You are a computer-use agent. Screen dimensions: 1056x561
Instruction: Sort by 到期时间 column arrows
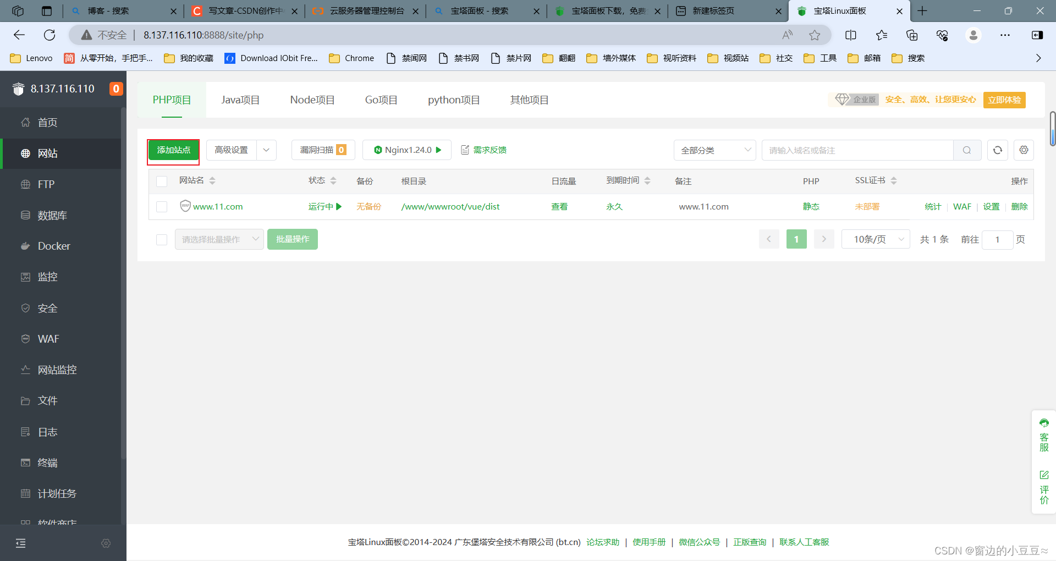(x=647, y=181)
